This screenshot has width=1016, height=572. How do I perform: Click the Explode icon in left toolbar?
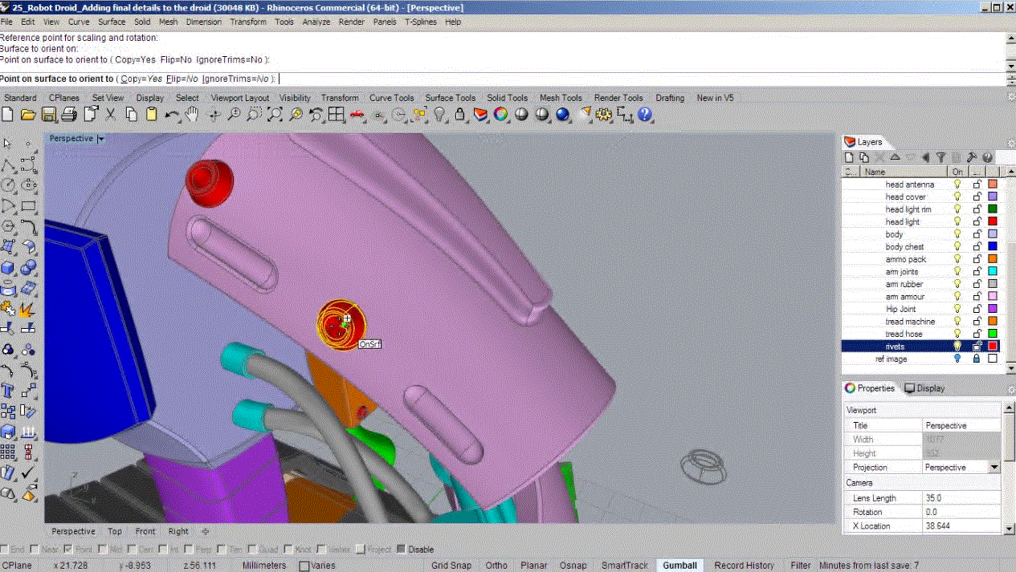28,308
